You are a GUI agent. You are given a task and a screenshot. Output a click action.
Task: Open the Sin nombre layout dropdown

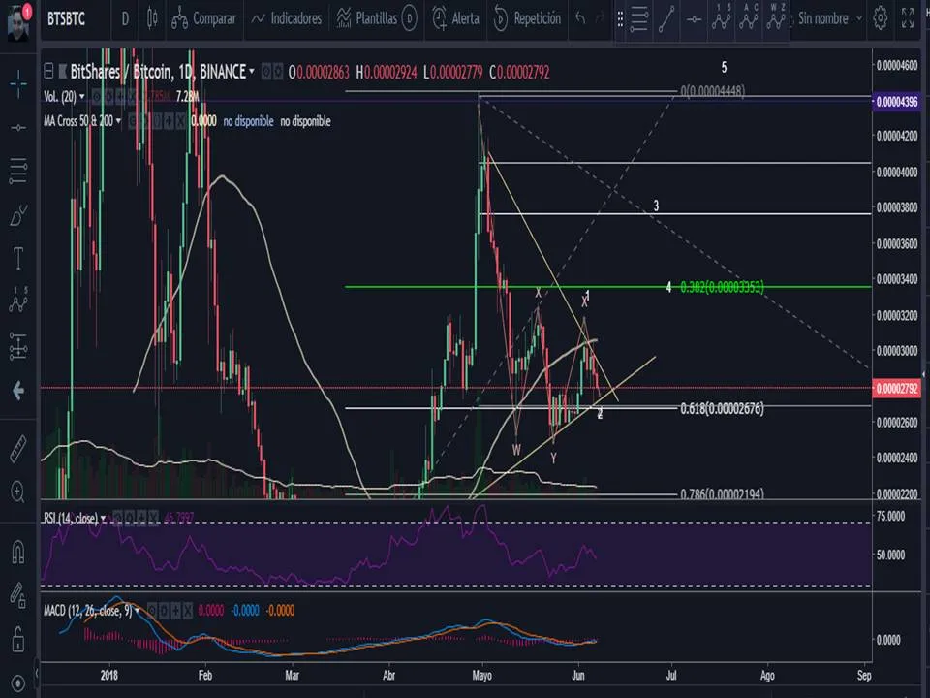pos(830,18)
